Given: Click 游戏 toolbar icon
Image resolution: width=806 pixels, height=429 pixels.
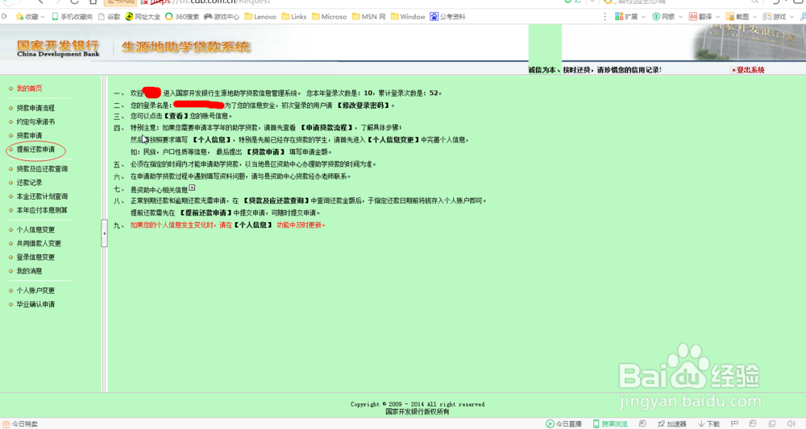Looking at the screenshot, I should pos(767,17).
